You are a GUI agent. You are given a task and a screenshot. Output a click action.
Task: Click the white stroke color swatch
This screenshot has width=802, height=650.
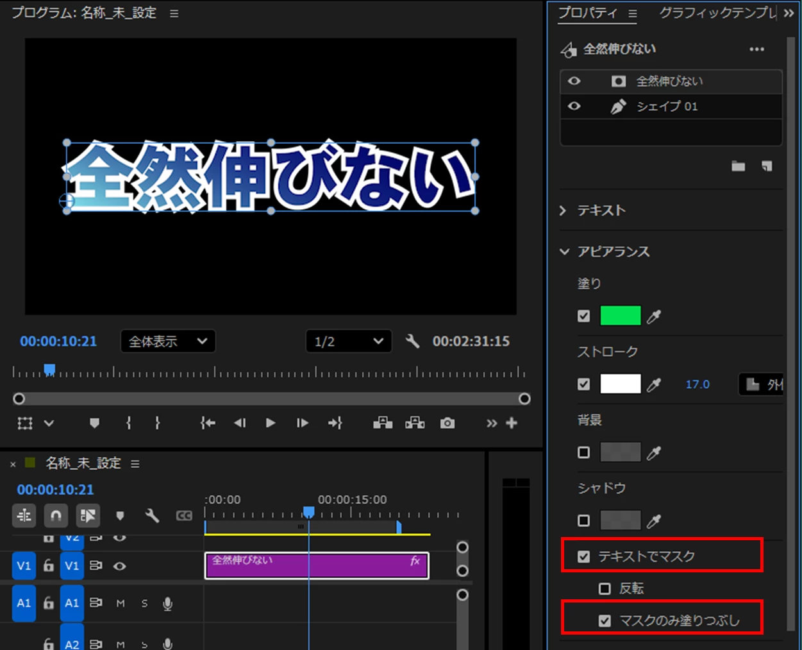(620, 384)
